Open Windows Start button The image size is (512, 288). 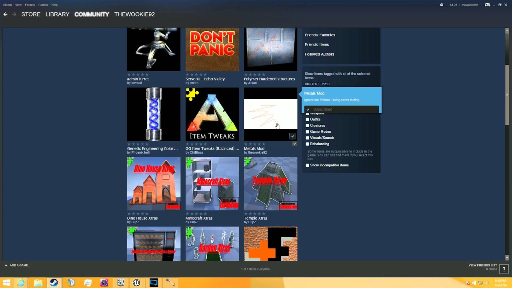click(7, 283)
